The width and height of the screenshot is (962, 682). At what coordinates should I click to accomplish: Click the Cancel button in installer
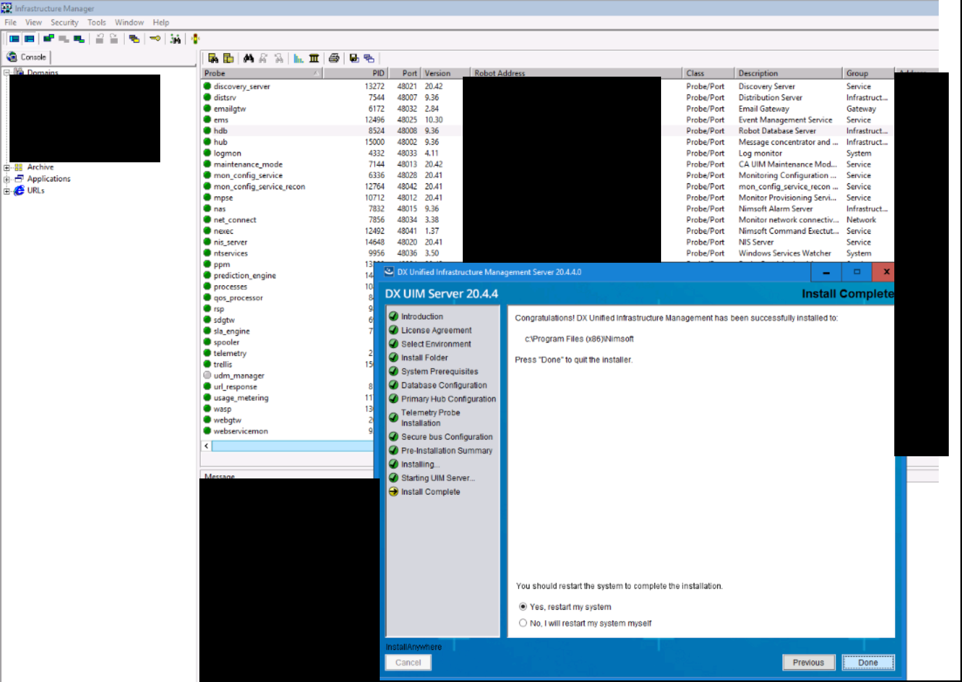coord(408,662)
